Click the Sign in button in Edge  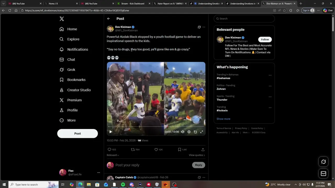tap(308, 10)
